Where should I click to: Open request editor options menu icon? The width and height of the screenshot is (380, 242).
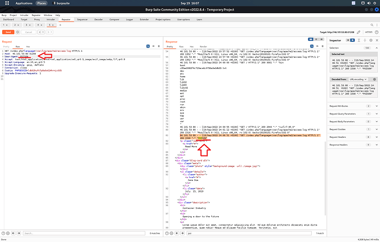159,46
